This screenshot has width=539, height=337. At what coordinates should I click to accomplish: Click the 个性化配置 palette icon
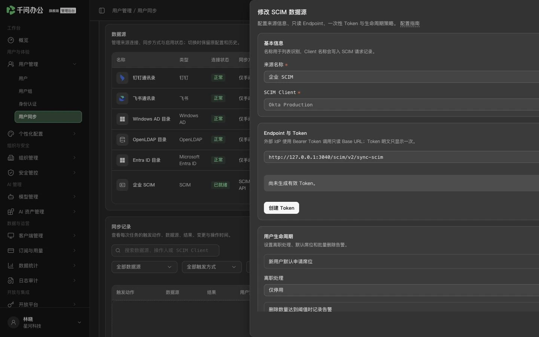11,134
